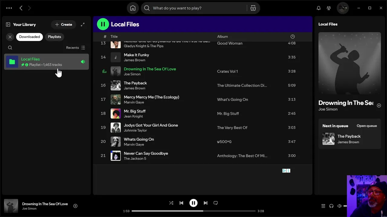Toggle the Downloaded filter chip
The width and height of the screenshot is (387, 217).
point(29,37)
